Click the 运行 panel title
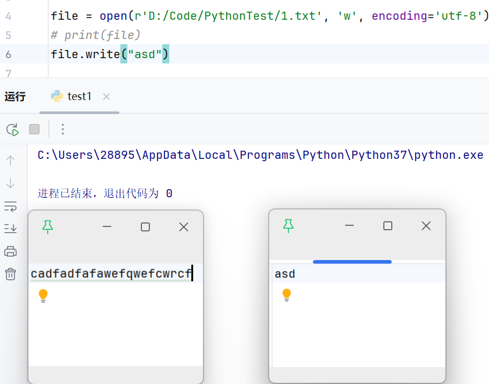The image size is (489, 384). coord(15,97)
